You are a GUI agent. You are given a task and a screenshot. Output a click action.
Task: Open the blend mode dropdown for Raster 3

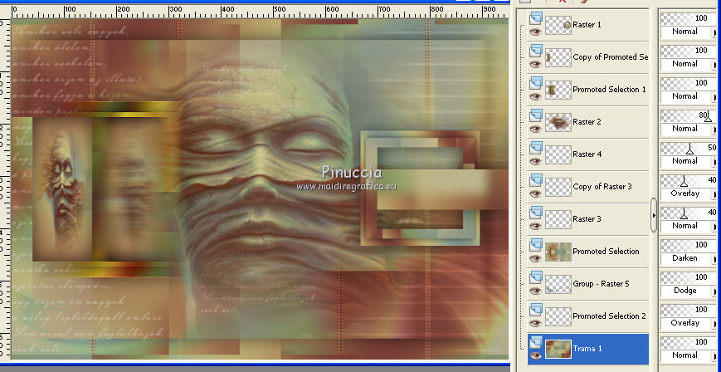coord(689,226)
